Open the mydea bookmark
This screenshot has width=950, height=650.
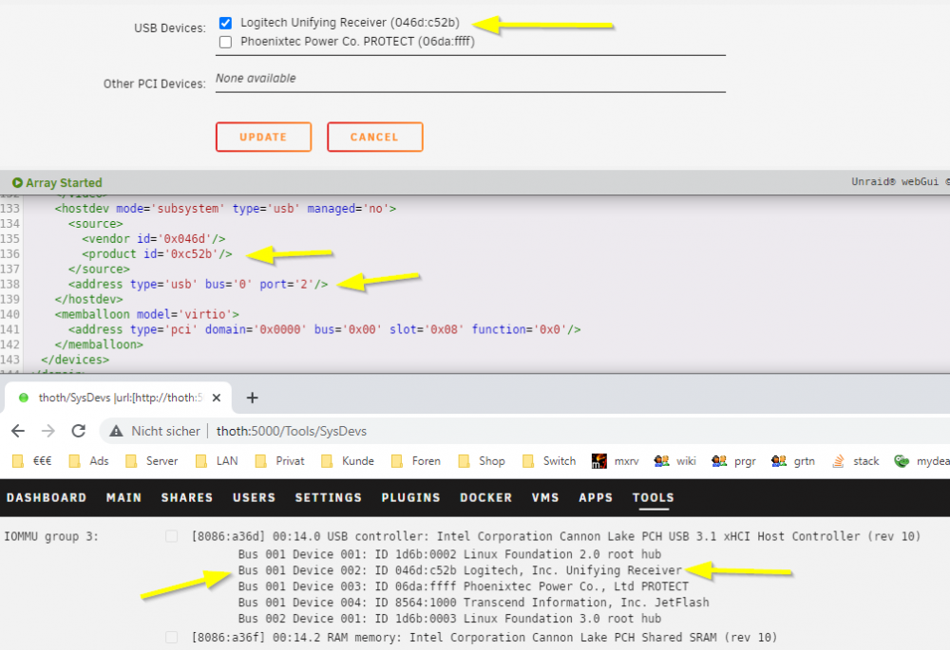921,461
